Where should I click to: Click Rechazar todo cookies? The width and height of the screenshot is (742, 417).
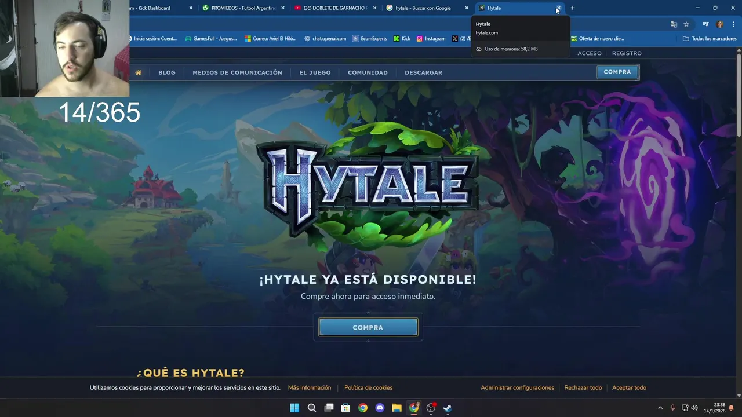583,387
